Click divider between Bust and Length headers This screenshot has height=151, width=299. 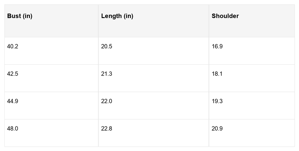[x=98, y=21]
